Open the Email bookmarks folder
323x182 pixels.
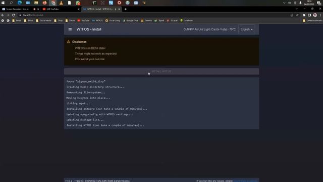click(x=17, y=21)
